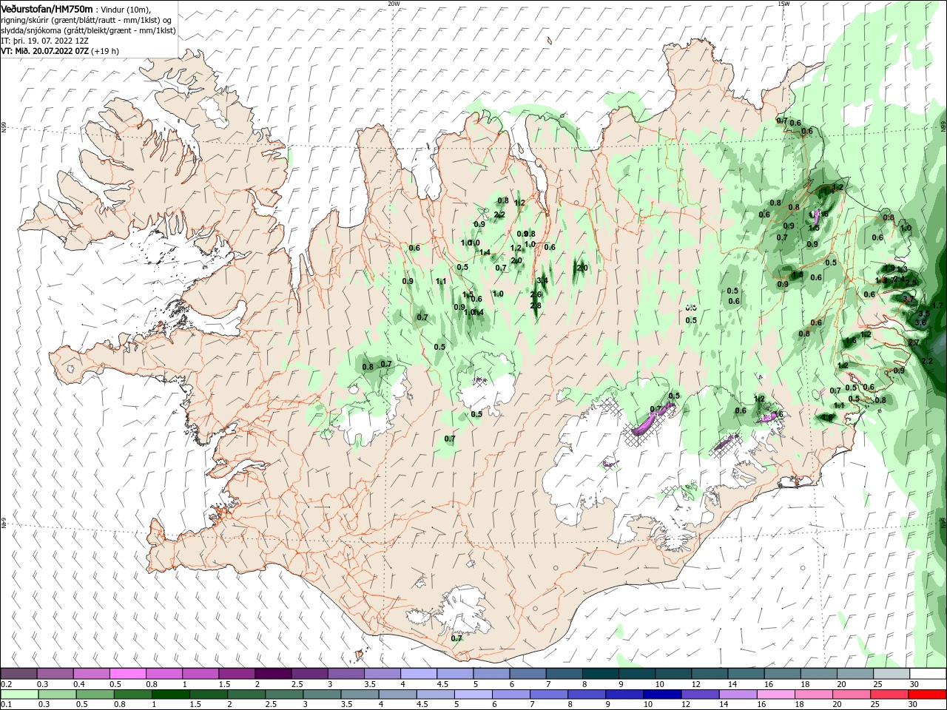Click the "slydda/snjókoma" legend description line
The width and height of the screenshot is (947, 710).
tap(88, 30)
